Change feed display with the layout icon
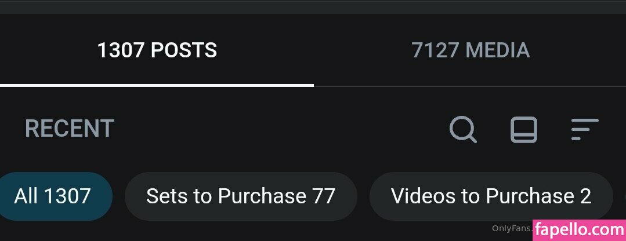 (x=524, y=129)
